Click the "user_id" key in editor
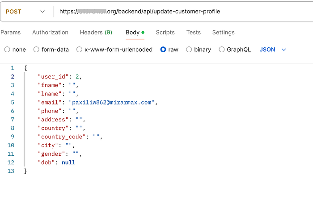 click(53, 77)
